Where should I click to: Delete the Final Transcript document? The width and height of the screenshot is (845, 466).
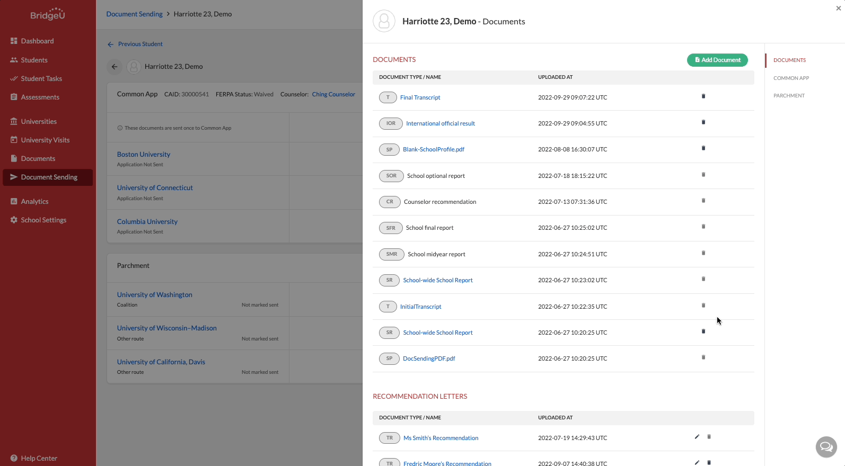point(703,96)
